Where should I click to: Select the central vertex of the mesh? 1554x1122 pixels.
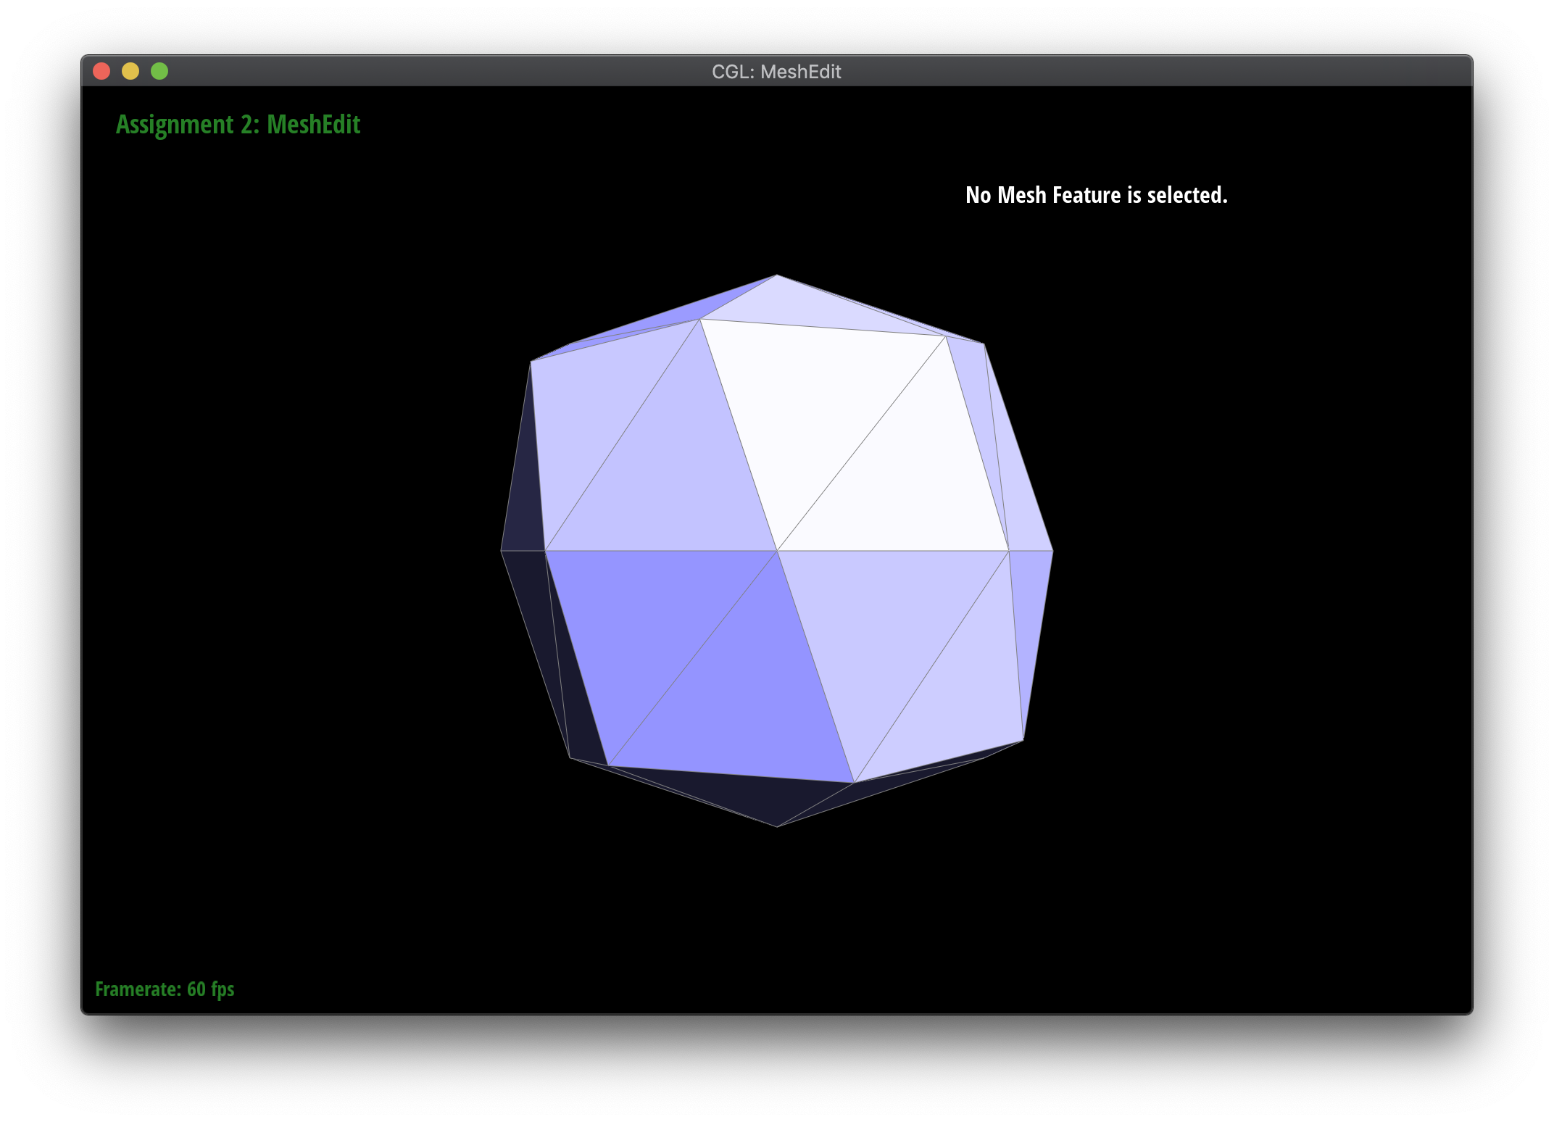777,551
